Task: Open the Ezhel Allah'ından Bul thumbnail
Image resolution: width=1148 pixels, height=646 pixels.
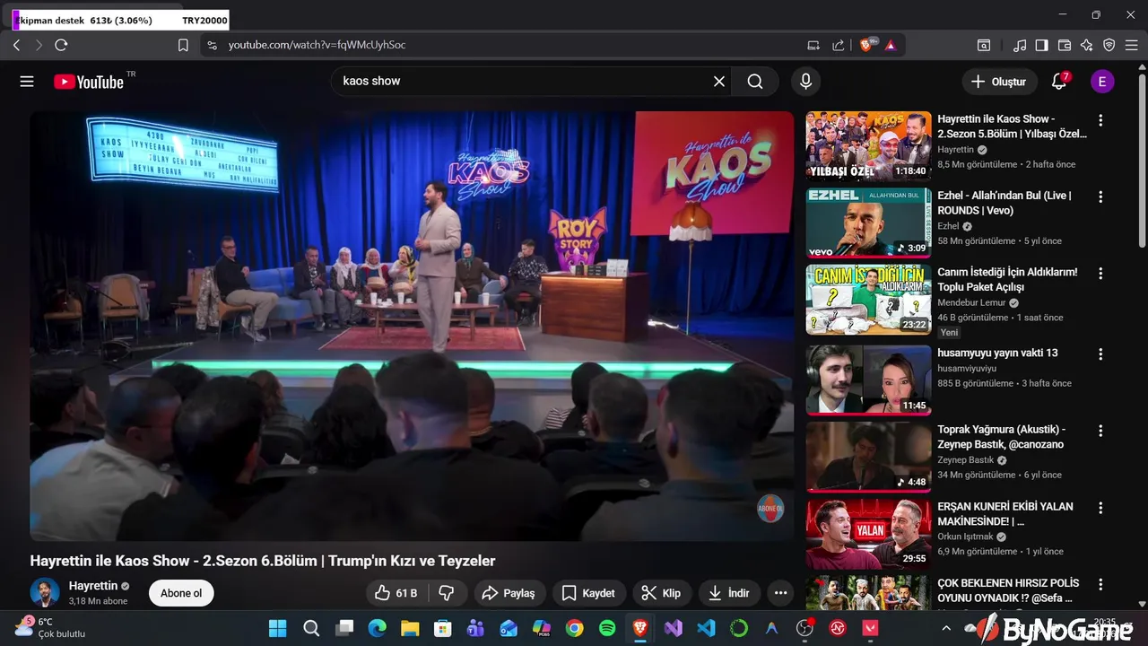Action: coord(868,223)
